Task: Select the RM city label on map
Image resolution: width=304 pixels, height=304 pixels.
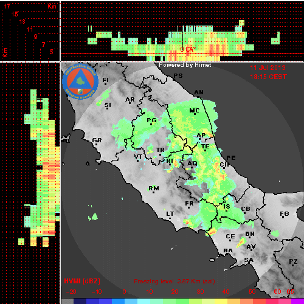Action: (154, 188)
